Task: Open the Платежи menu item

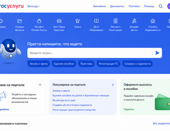Action: 134,6
